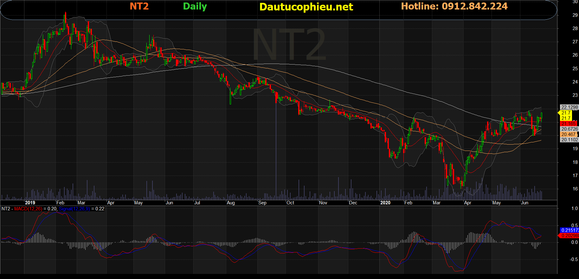This screenshot has width=579, height=279.
Task: Click the red 0.2029 MACD value tag
Action: (x=569, y=236)
